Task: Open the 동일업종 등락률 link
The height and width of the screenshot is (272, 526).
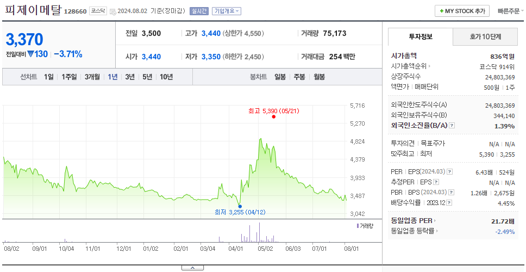Action: point(412,231)
